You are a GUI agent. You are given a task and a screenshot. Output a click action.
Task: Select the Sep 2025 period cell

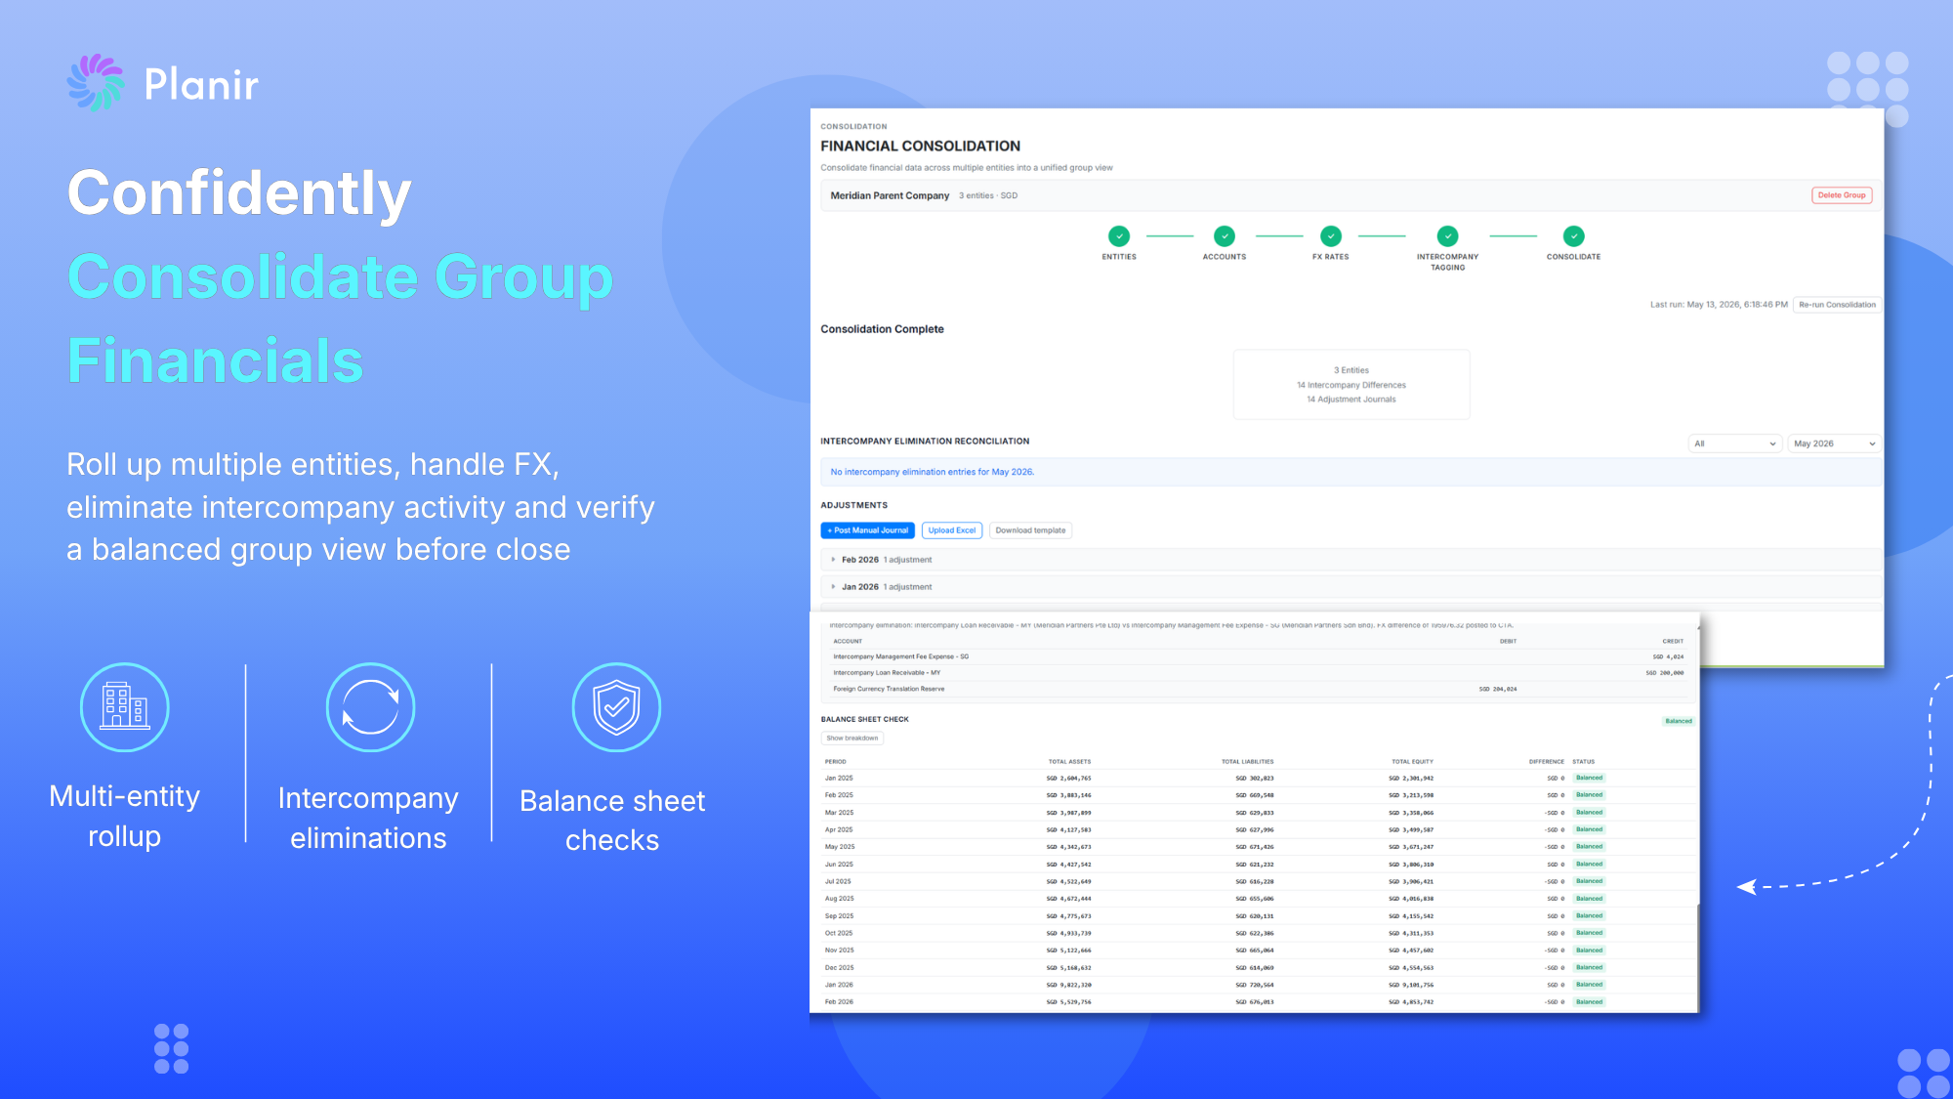(839, 916)
